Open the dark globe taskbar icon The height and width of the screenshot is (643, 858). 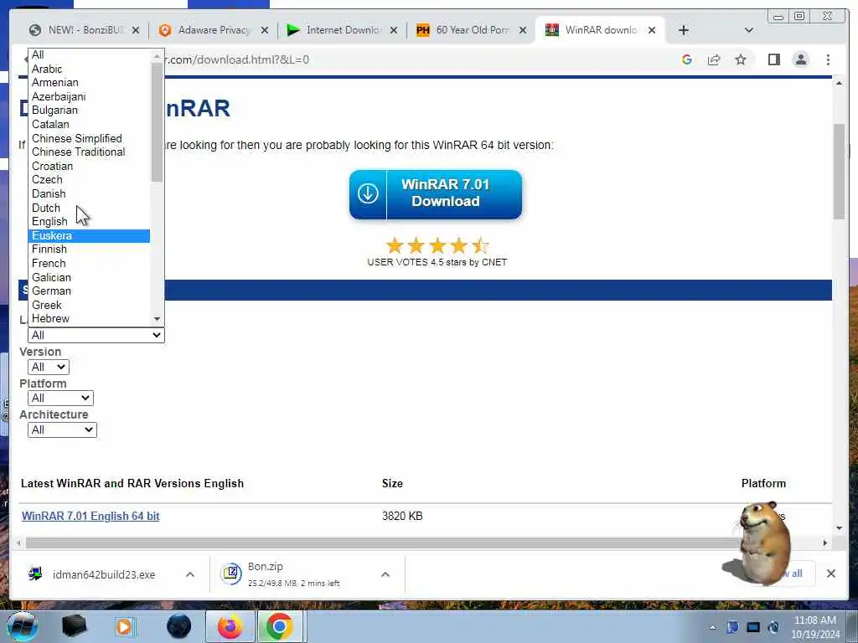click(179, 626)
